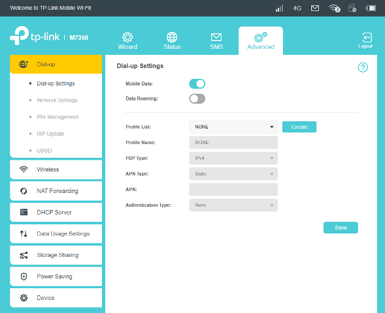Open the Device section

tap(56, 298)
